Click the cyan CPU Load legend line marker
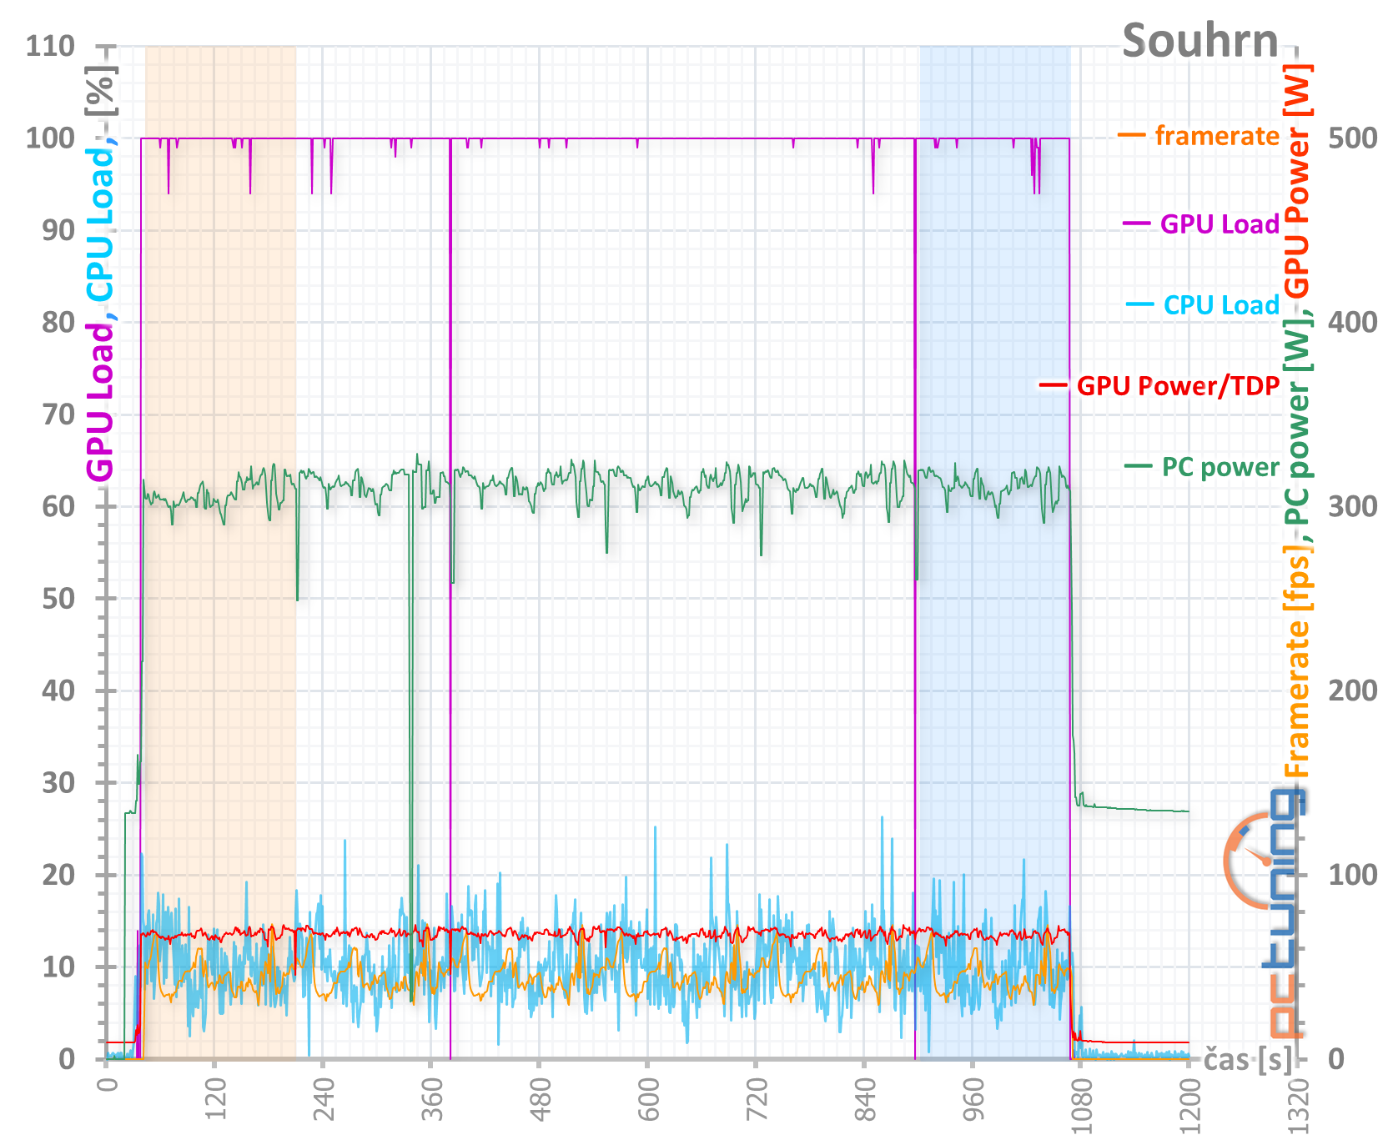 1140,304
